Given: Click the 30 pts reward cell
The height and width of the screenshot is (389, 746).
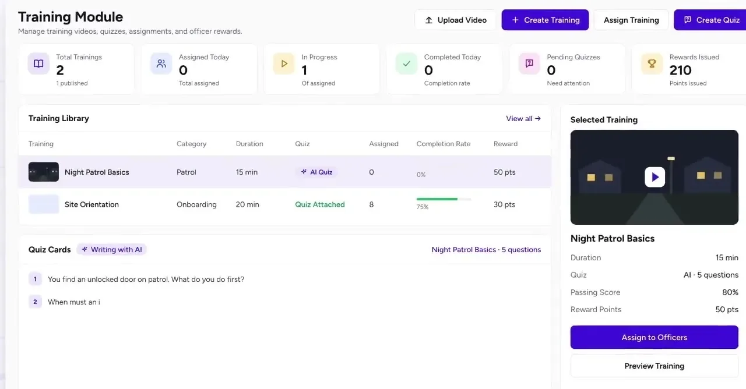Looking at the screenshot, I should click(x=505, y=204).
